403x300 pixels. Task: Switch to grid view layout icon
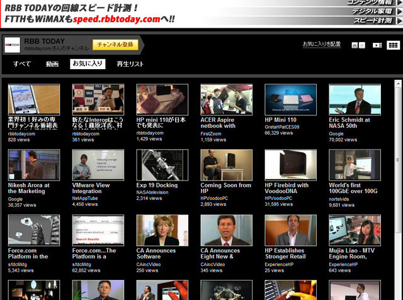click(x=393, y=45)
